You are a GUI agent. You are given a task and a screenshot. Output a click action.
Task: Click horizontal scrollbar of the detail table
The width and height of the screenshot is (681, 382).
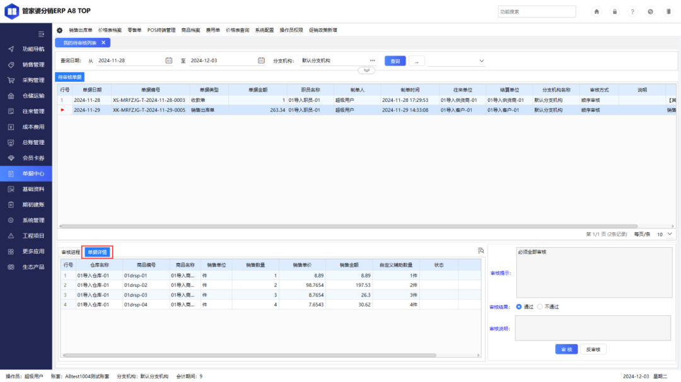[249, 355]
